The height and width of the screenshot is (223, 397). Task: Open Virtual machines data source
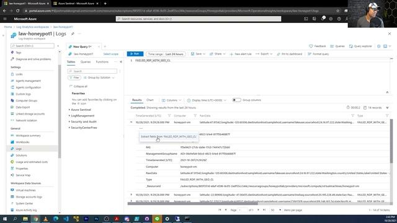[25, 190]
